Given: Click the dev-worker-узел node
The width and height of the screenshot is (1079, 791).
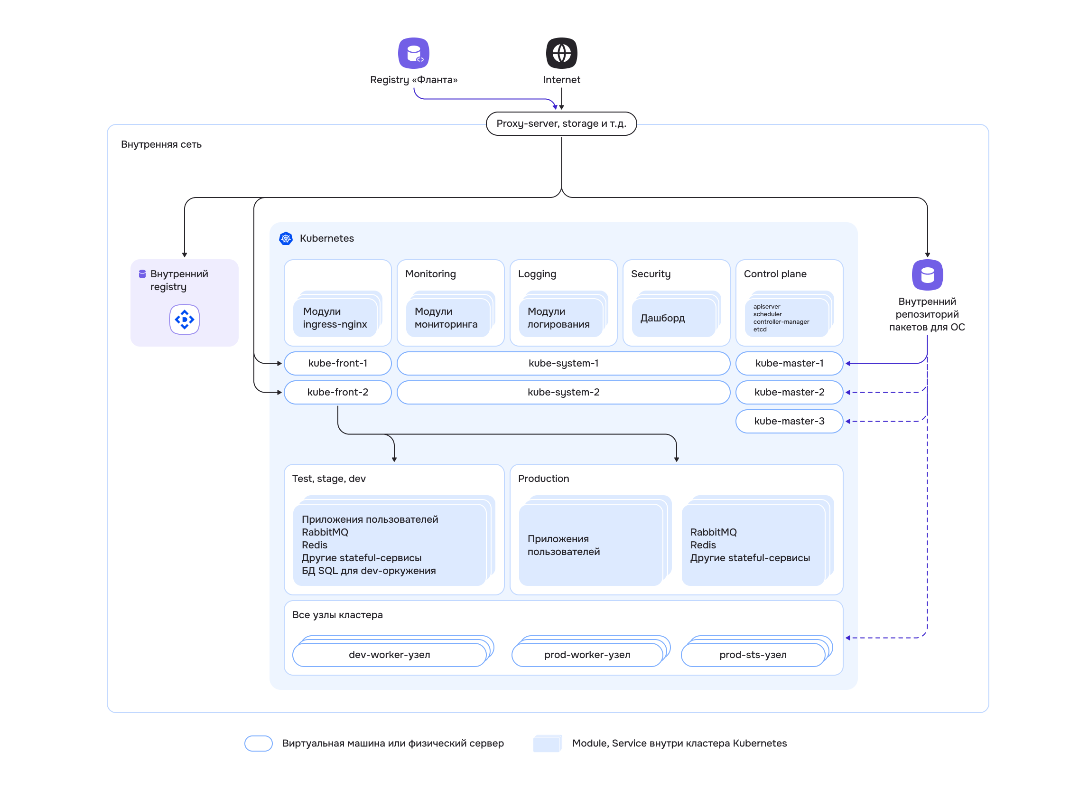Looking at the screenshot, I should (389, 655).
